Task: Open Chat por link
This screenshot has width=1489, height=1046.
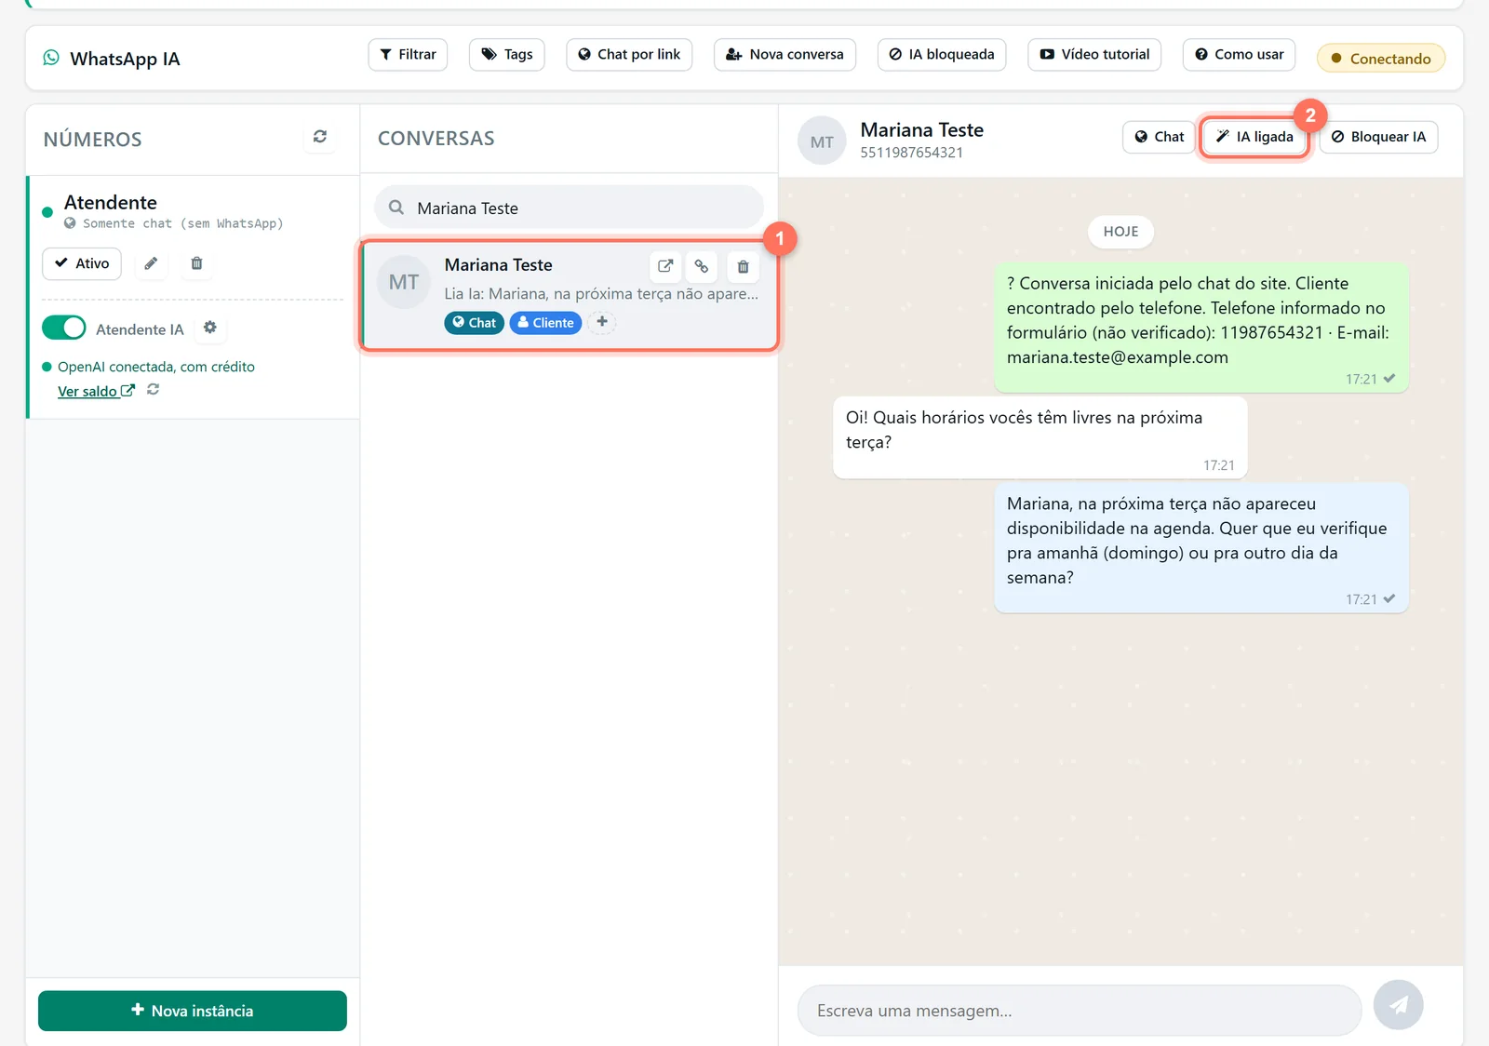Action: (629, 55)
